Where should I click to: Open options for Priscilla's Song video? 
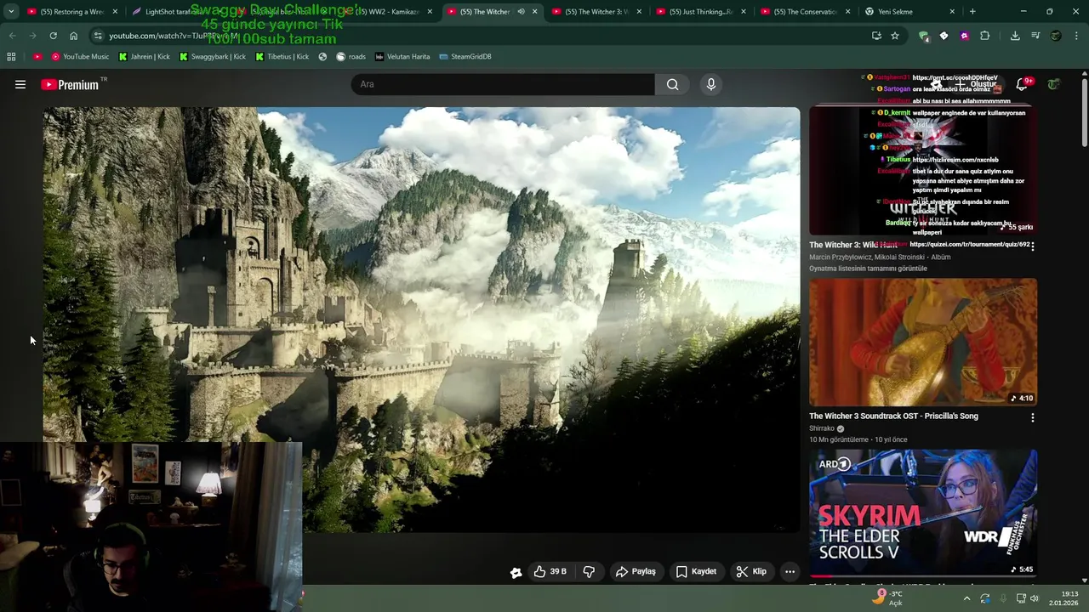pyautogui.click(x=1032, y=417)
